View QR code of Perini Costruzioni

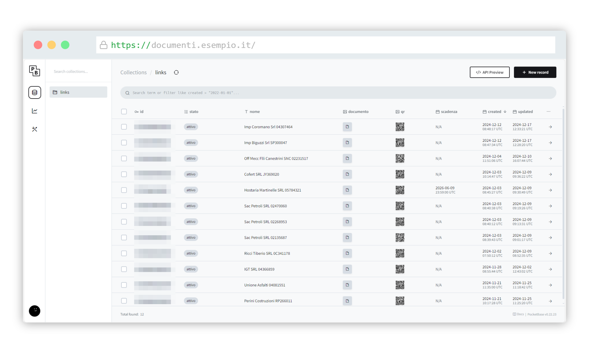400,301
